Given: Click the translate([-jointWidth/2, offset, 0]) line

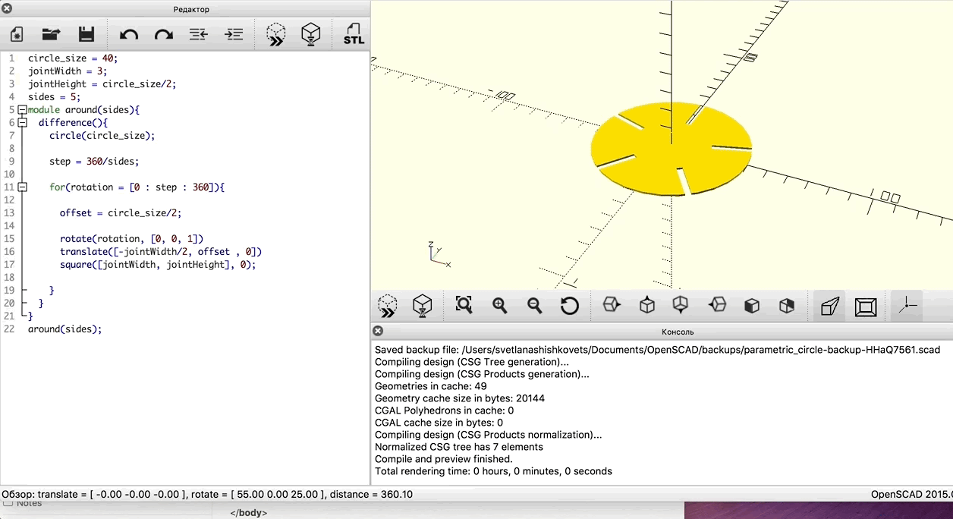Looking at the screenshot, I should 161,252.
